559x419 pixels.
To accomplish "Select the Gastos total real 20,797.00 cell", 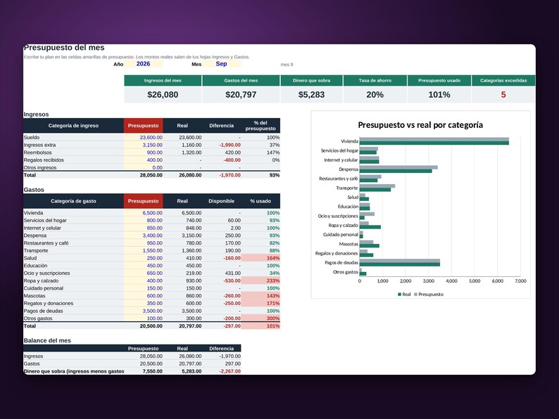I will pyautogui.click(x=182, y=326).
